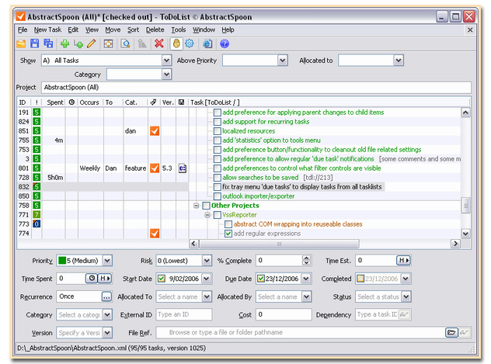
Task: Browse for a File Ref folder icon
Action: click(x=451, y=332)
